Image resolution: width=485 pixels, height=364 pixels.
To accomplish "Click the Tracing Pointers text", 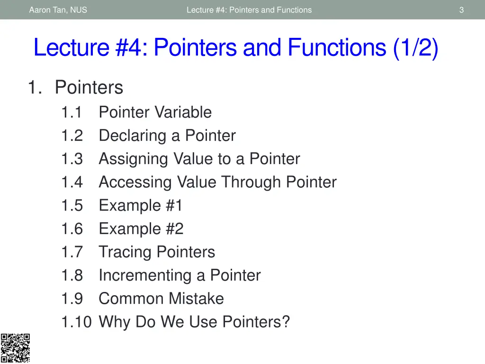I will tap(157, 252).
